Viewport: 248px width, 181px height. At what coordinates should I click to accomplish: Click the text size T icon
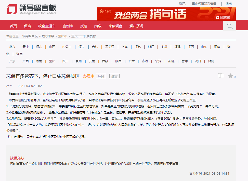[221, 75]
